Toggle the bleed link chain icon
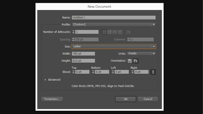Screen dimensions: 203x114 coord(153,72)
